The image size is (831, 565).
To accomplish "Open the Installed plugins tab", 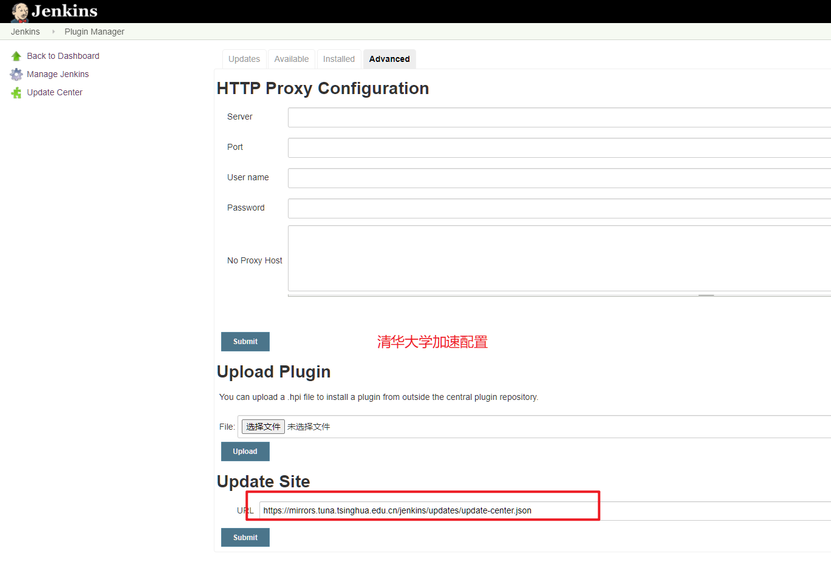I will [339, 59].
